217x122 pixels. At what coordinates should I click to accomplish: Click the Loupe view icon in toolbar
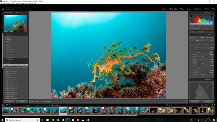point(30,101)
